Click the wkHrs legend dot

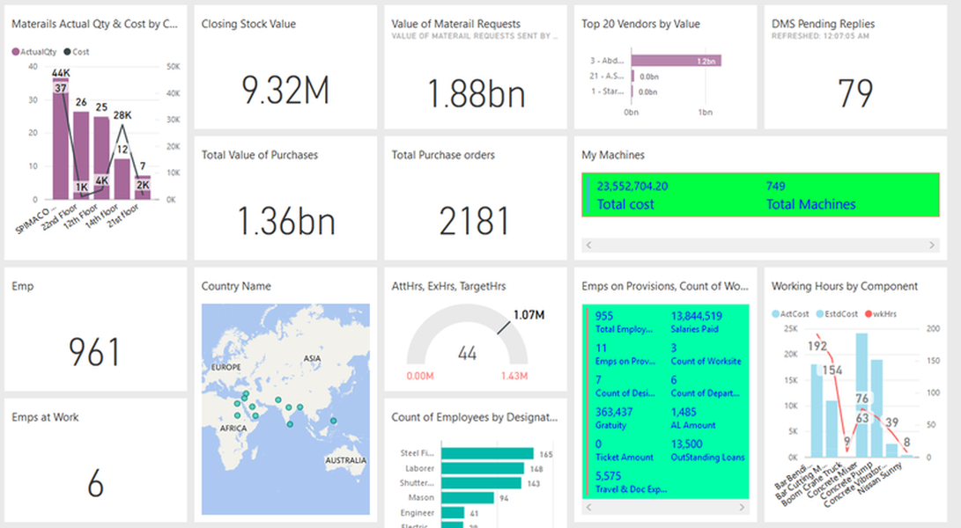click(868, 313)
